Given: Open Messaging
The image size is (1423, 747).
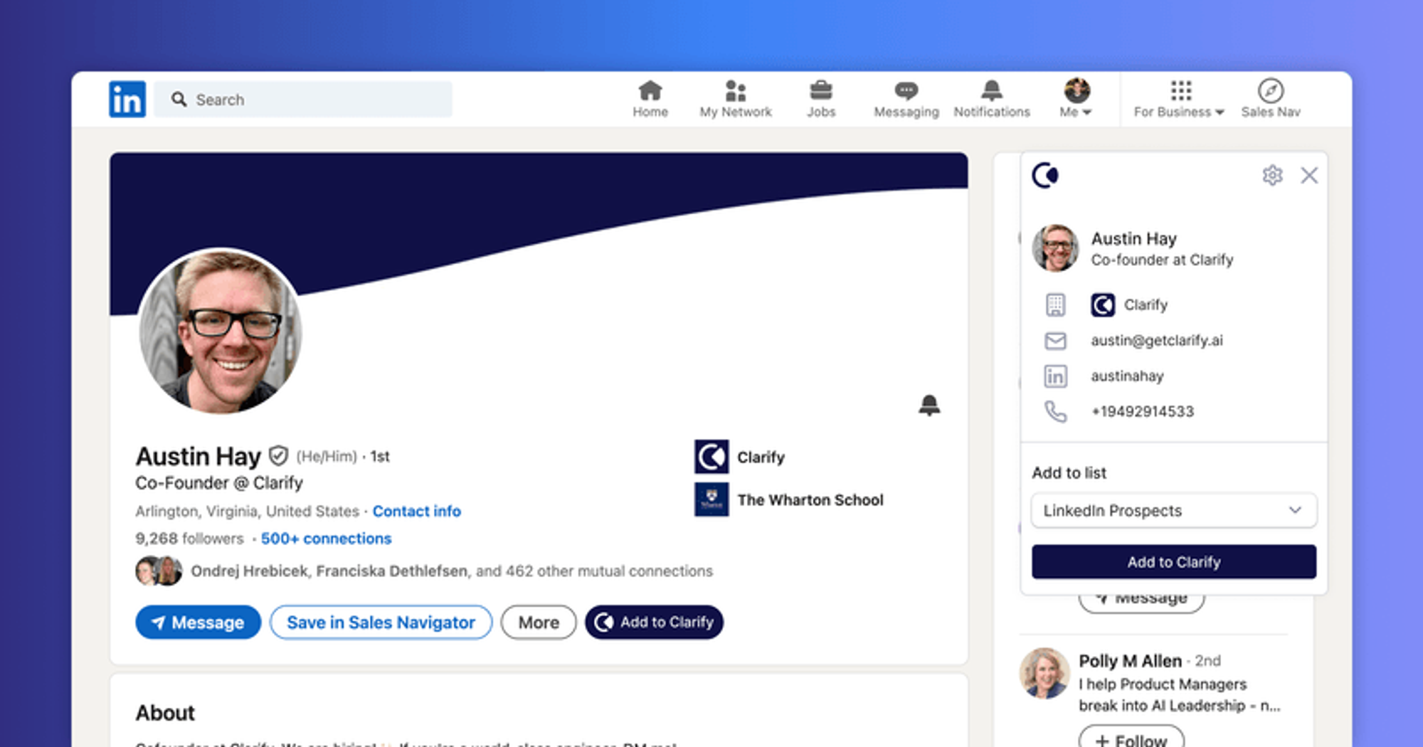Looking at the screenshot, I should click(x=906, y=99).
